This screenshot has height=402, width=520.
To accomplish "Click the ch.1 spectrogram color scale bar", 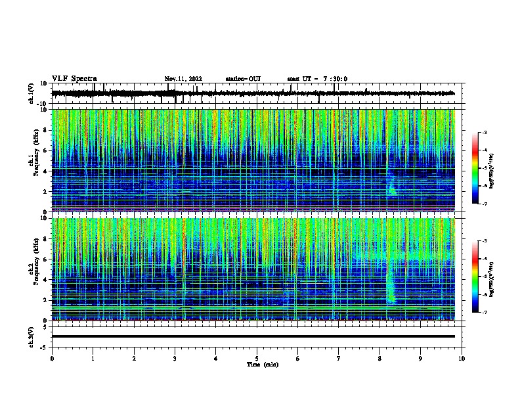I will (x=475, y=168).
